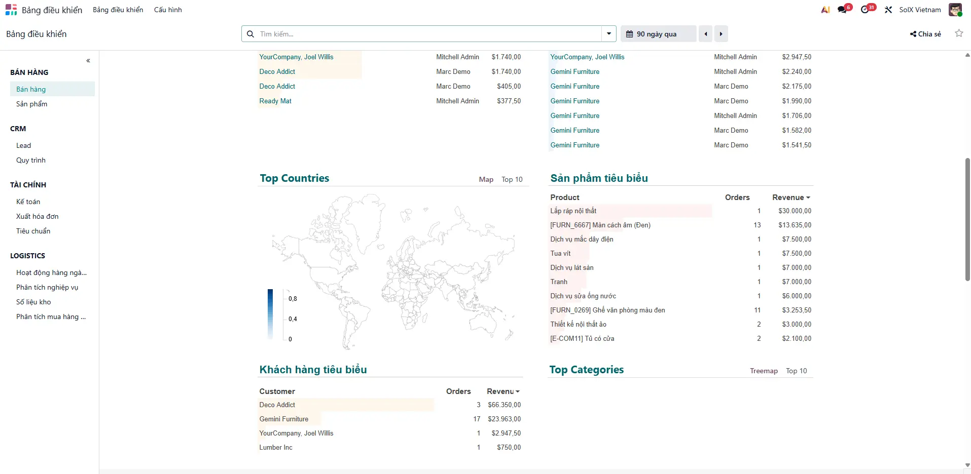Open the 'Ready Mat' customer link
The height and width of the screenshot is (474, 971).
[275, 101]
